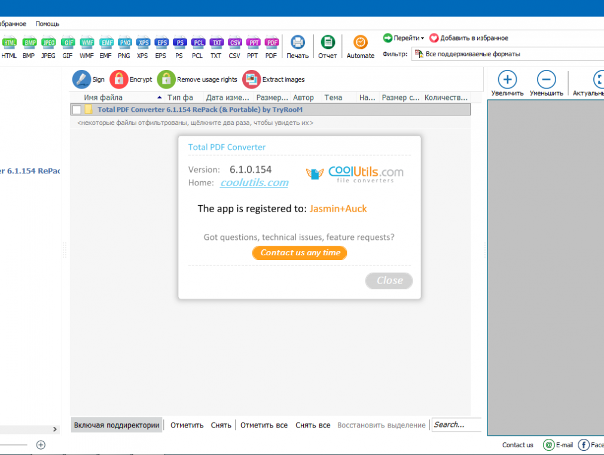
Task: Sign the PDF document
Action: coord(89,80)
